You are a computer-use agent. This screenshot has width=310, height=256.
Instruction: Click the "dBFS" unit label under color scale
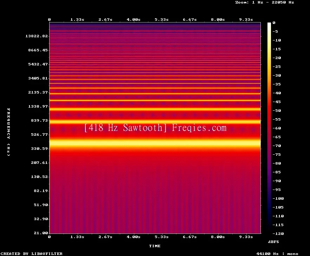(273, 242)
